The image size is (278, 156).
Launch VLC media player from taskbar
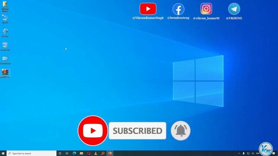coord(96,153)
